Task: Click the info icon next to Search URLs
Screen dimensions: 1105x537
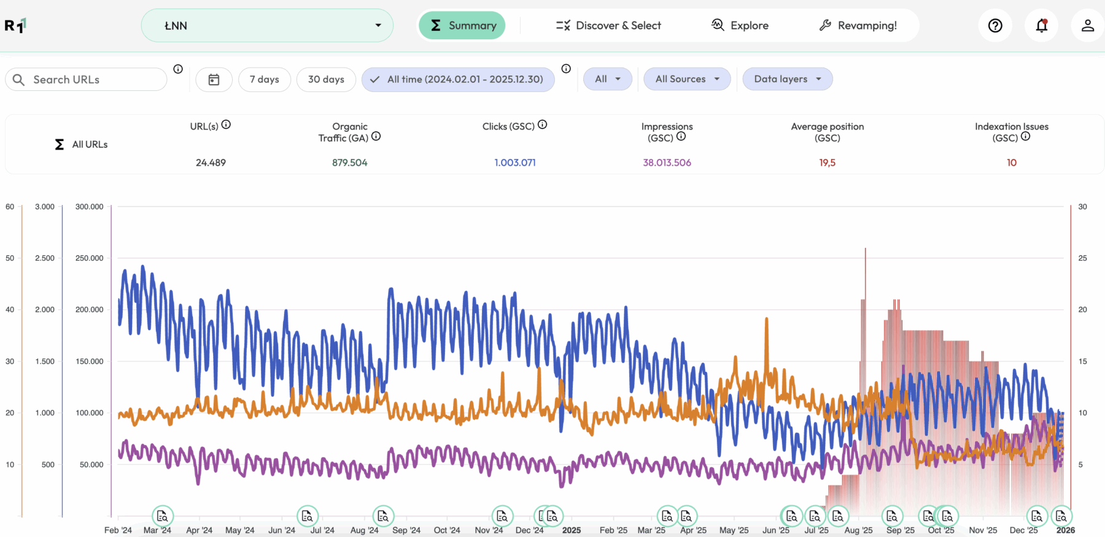Action: [178, 69]
